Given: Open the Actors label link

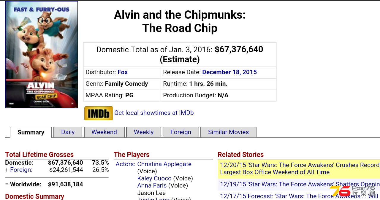Looking at the screenshot, I should tap(125, 164).
